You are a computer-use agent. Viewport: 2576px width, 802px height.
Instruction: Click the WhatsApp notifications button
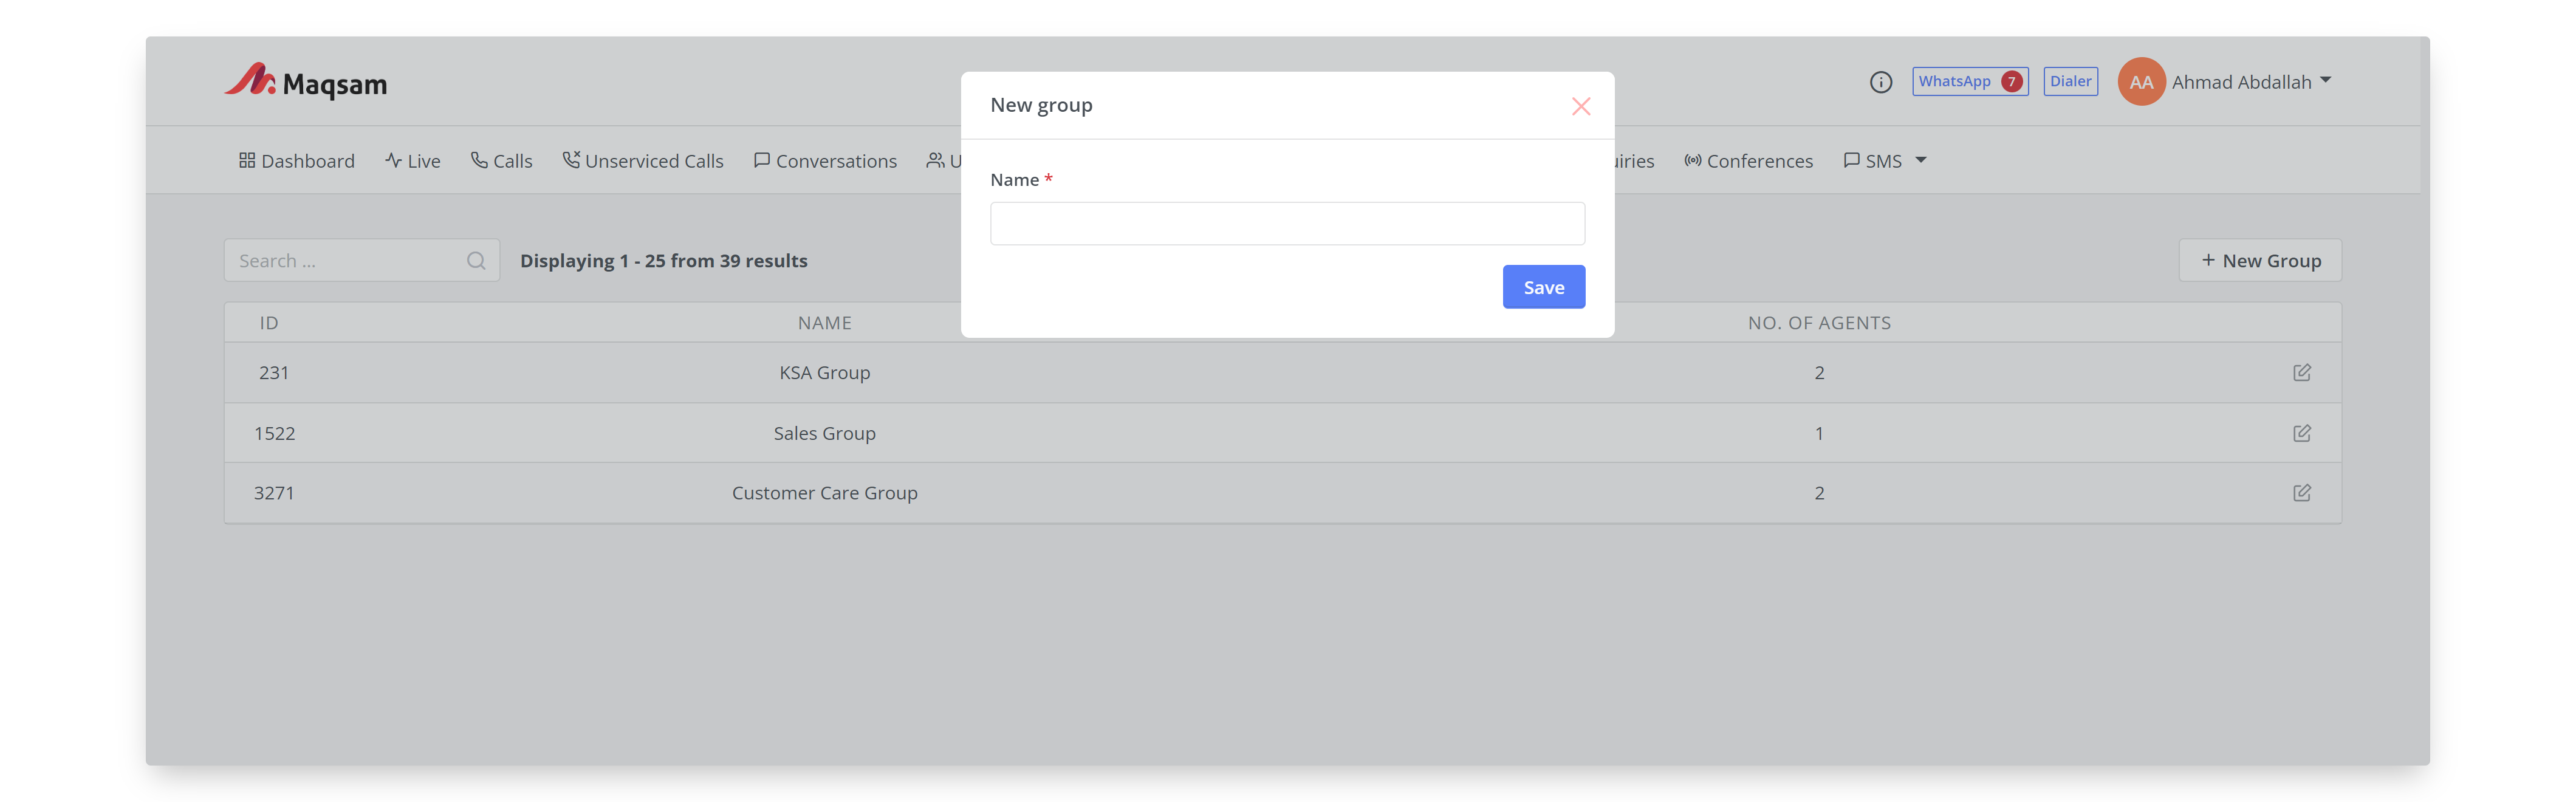click(1969, 81)
